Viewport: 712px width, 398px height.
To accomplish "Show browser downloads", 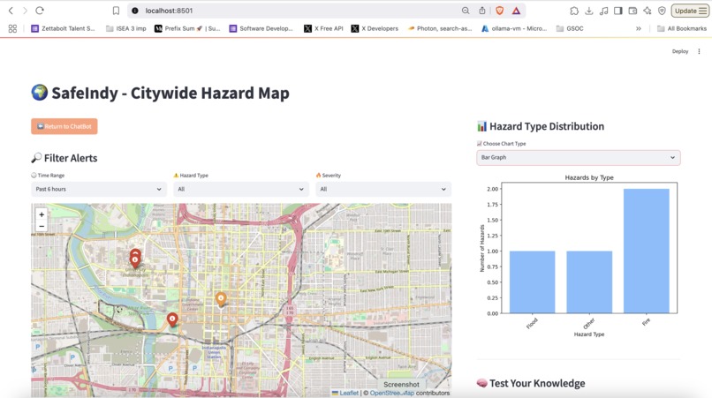I will [589, 11].
